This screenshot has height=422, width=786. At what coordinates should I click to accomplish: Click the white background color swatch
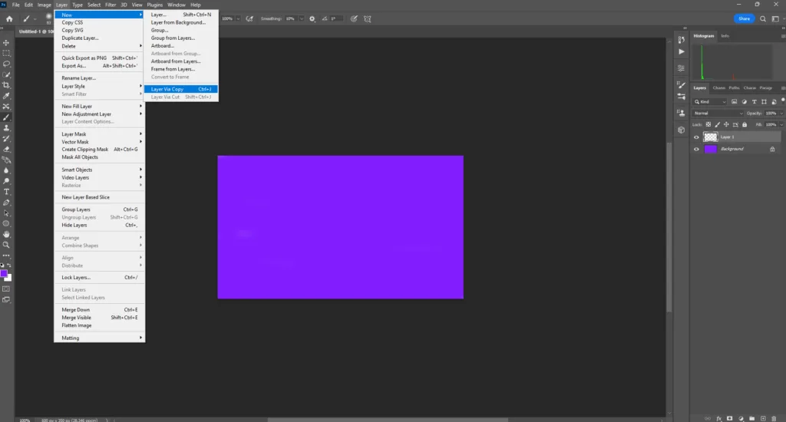(x=8, y=279)
